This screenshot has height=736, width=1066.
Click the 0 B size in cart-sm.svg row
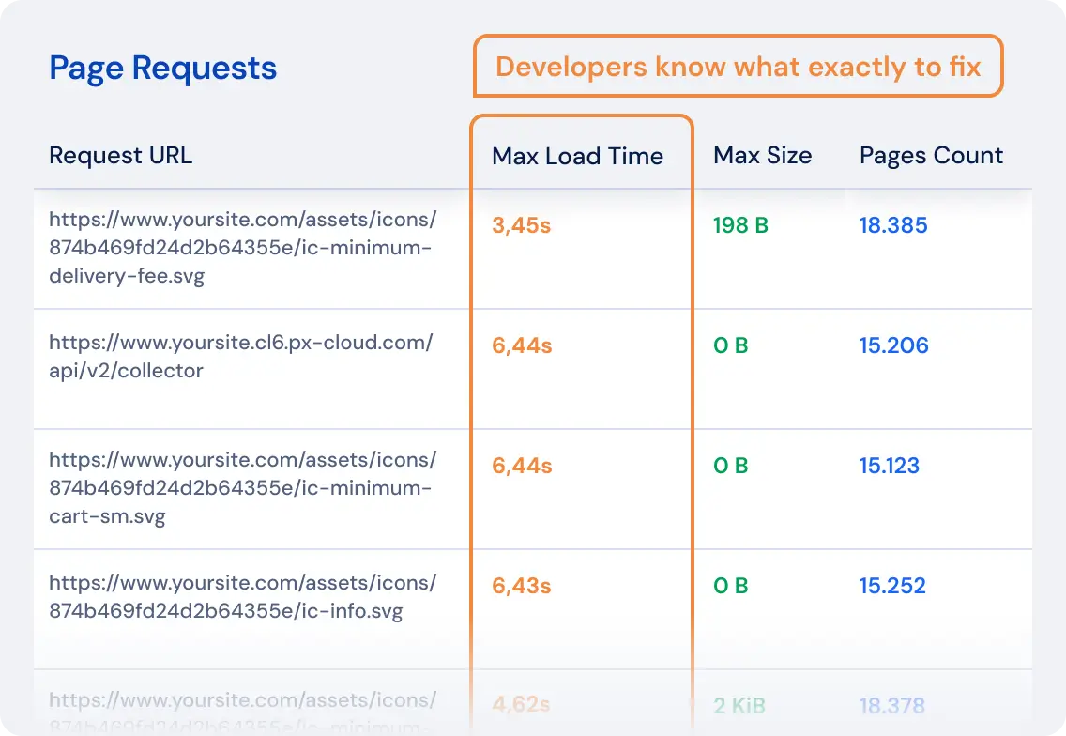click(730, 466)
